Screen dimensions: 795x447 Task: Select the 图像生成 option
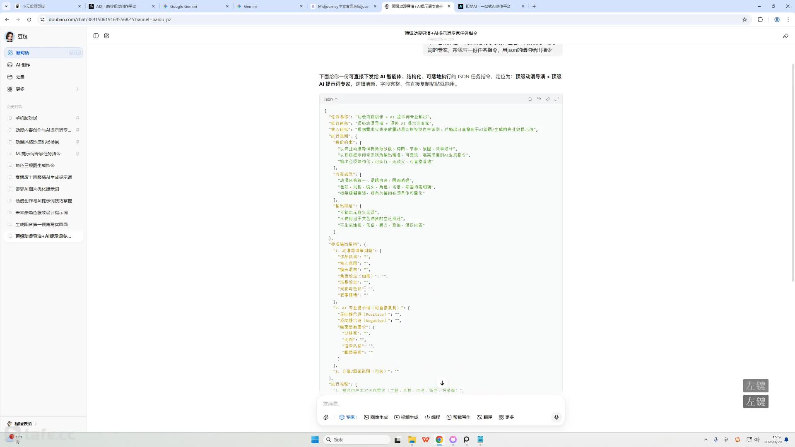pyautogui.click(x=376, y=417)
